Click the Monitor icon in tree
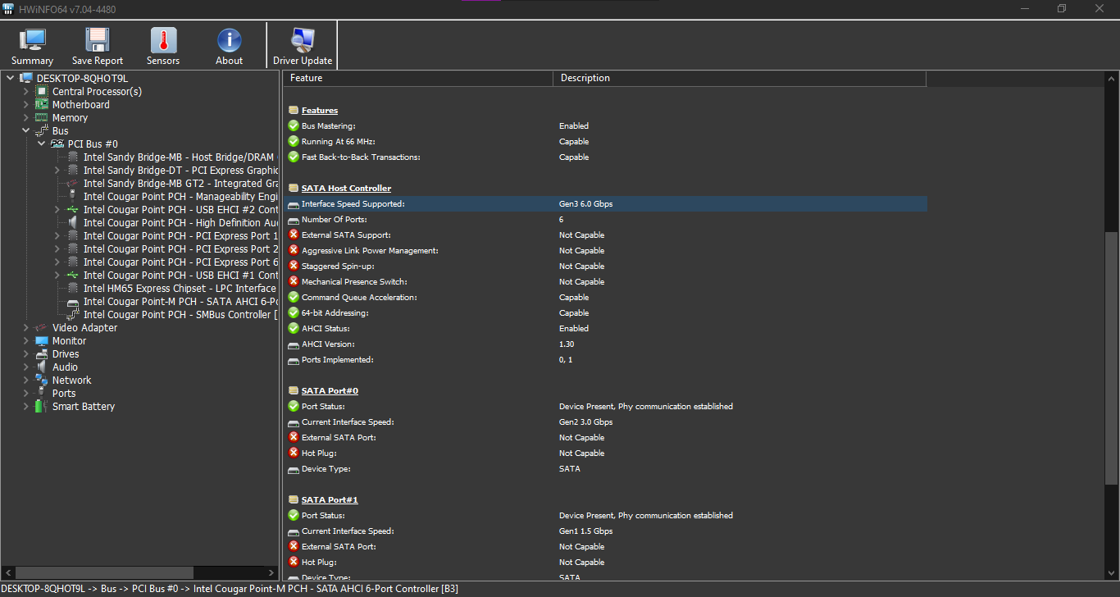The height and width of the screenshot is (597, 1120). (42, 340)
